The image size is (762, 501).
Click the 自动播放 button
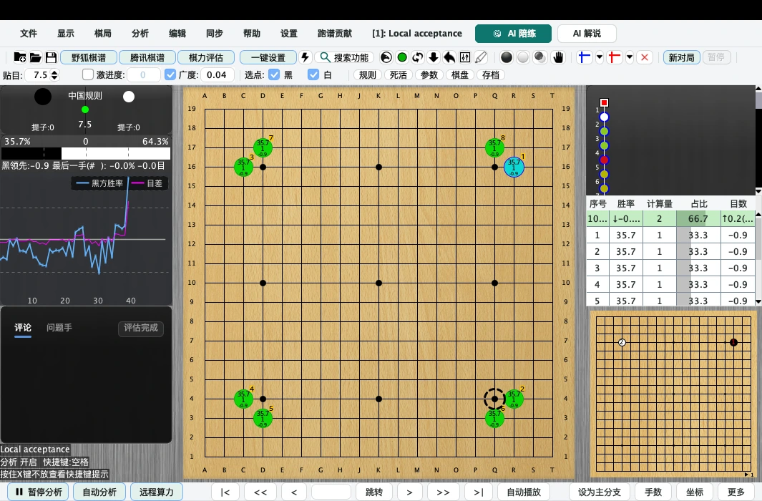(x=524, y=492)
